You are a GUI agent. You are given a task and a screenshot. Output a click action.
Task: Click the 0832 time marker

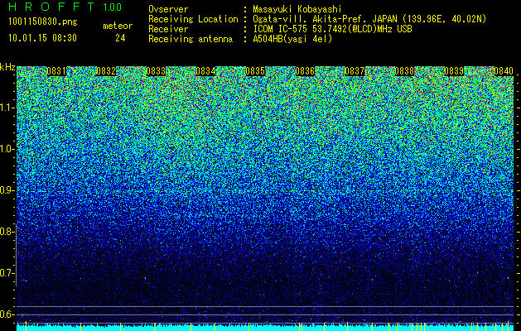point(106,71)
